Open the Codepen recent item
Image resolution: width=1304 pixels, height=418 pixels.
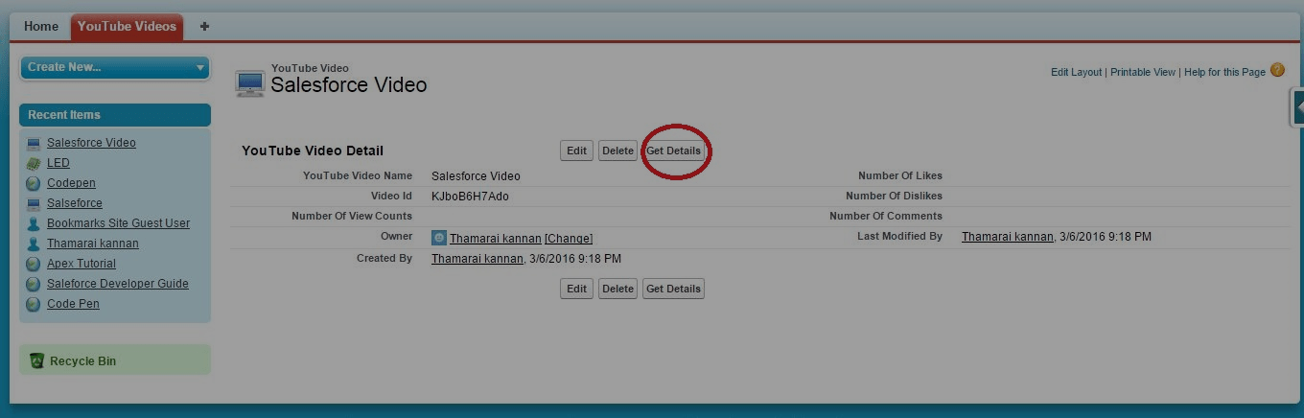pyautogui.click(x=71, y=183)
